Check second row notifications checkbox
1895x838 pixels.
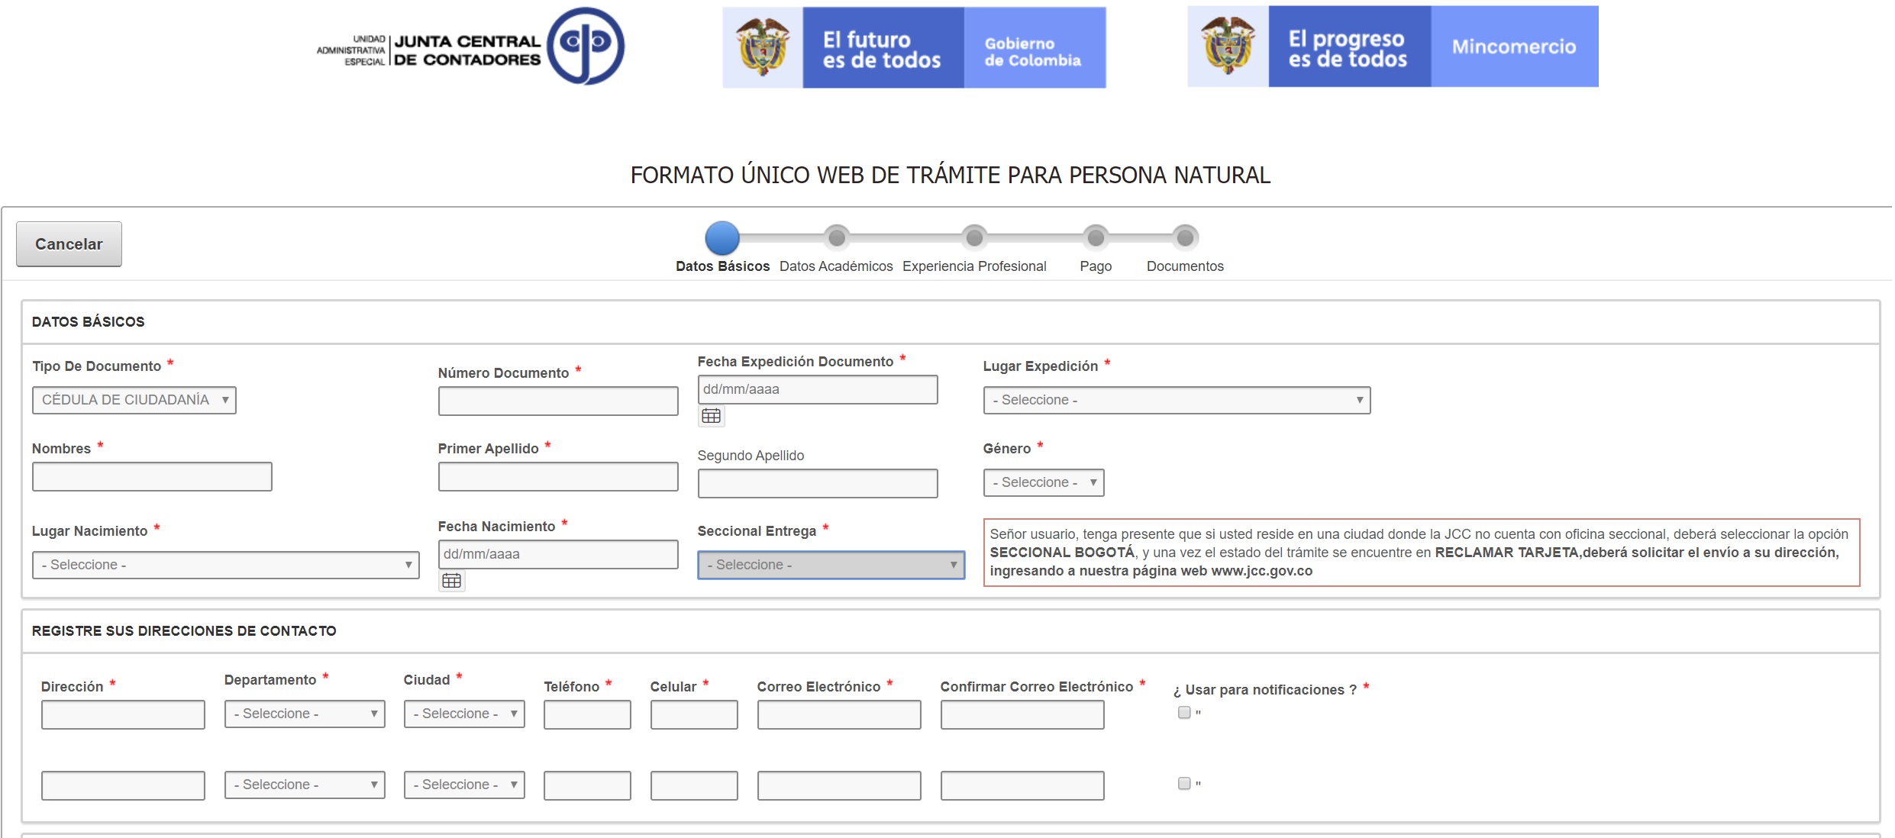[x=1184, y=783]
